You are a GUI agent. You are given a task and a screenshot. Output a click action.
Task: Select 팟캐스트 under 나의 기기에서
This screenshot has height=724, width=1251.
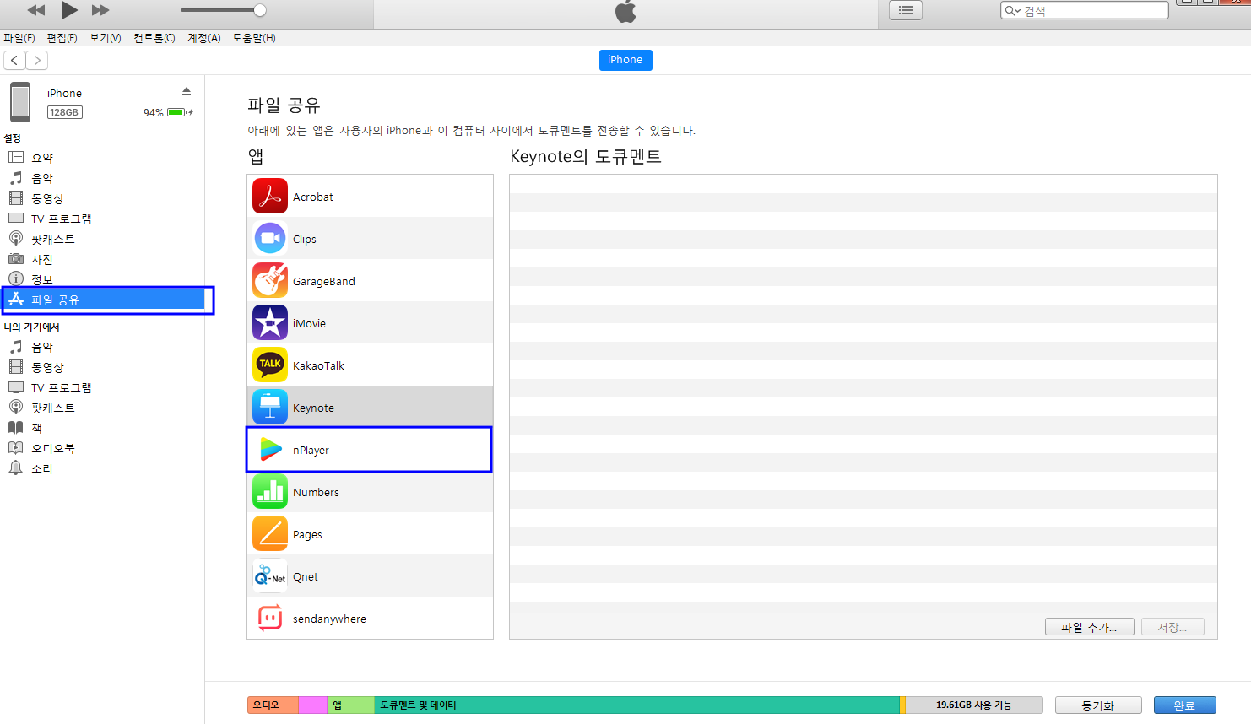click(102, 408)
